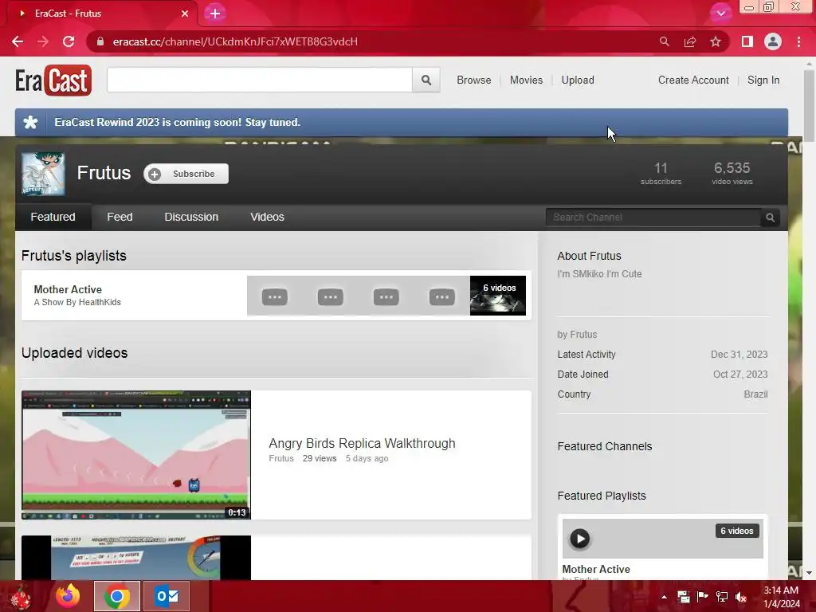Click the taskbar clock 3:14 AM
Image resolution: width=816 pixels, height=612 pixels.
pyautogui.click(x=781, y=590)
